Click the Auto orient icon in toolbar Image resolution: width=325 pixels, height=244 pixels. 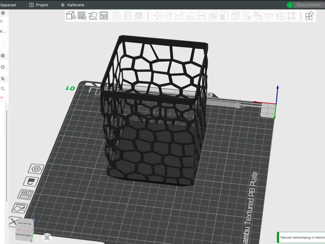click(93, 15)
